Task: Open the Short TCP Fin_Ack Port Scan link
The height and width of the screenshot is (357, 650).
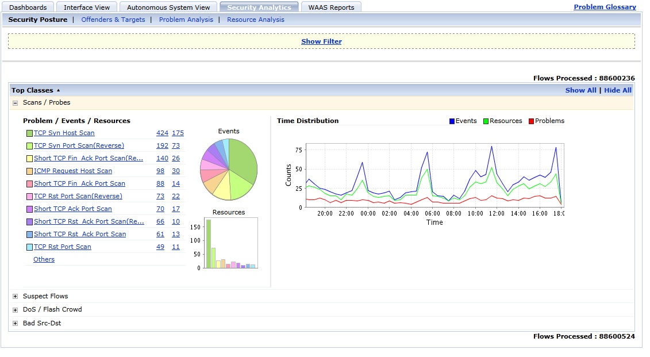Action: click(79, 183)
